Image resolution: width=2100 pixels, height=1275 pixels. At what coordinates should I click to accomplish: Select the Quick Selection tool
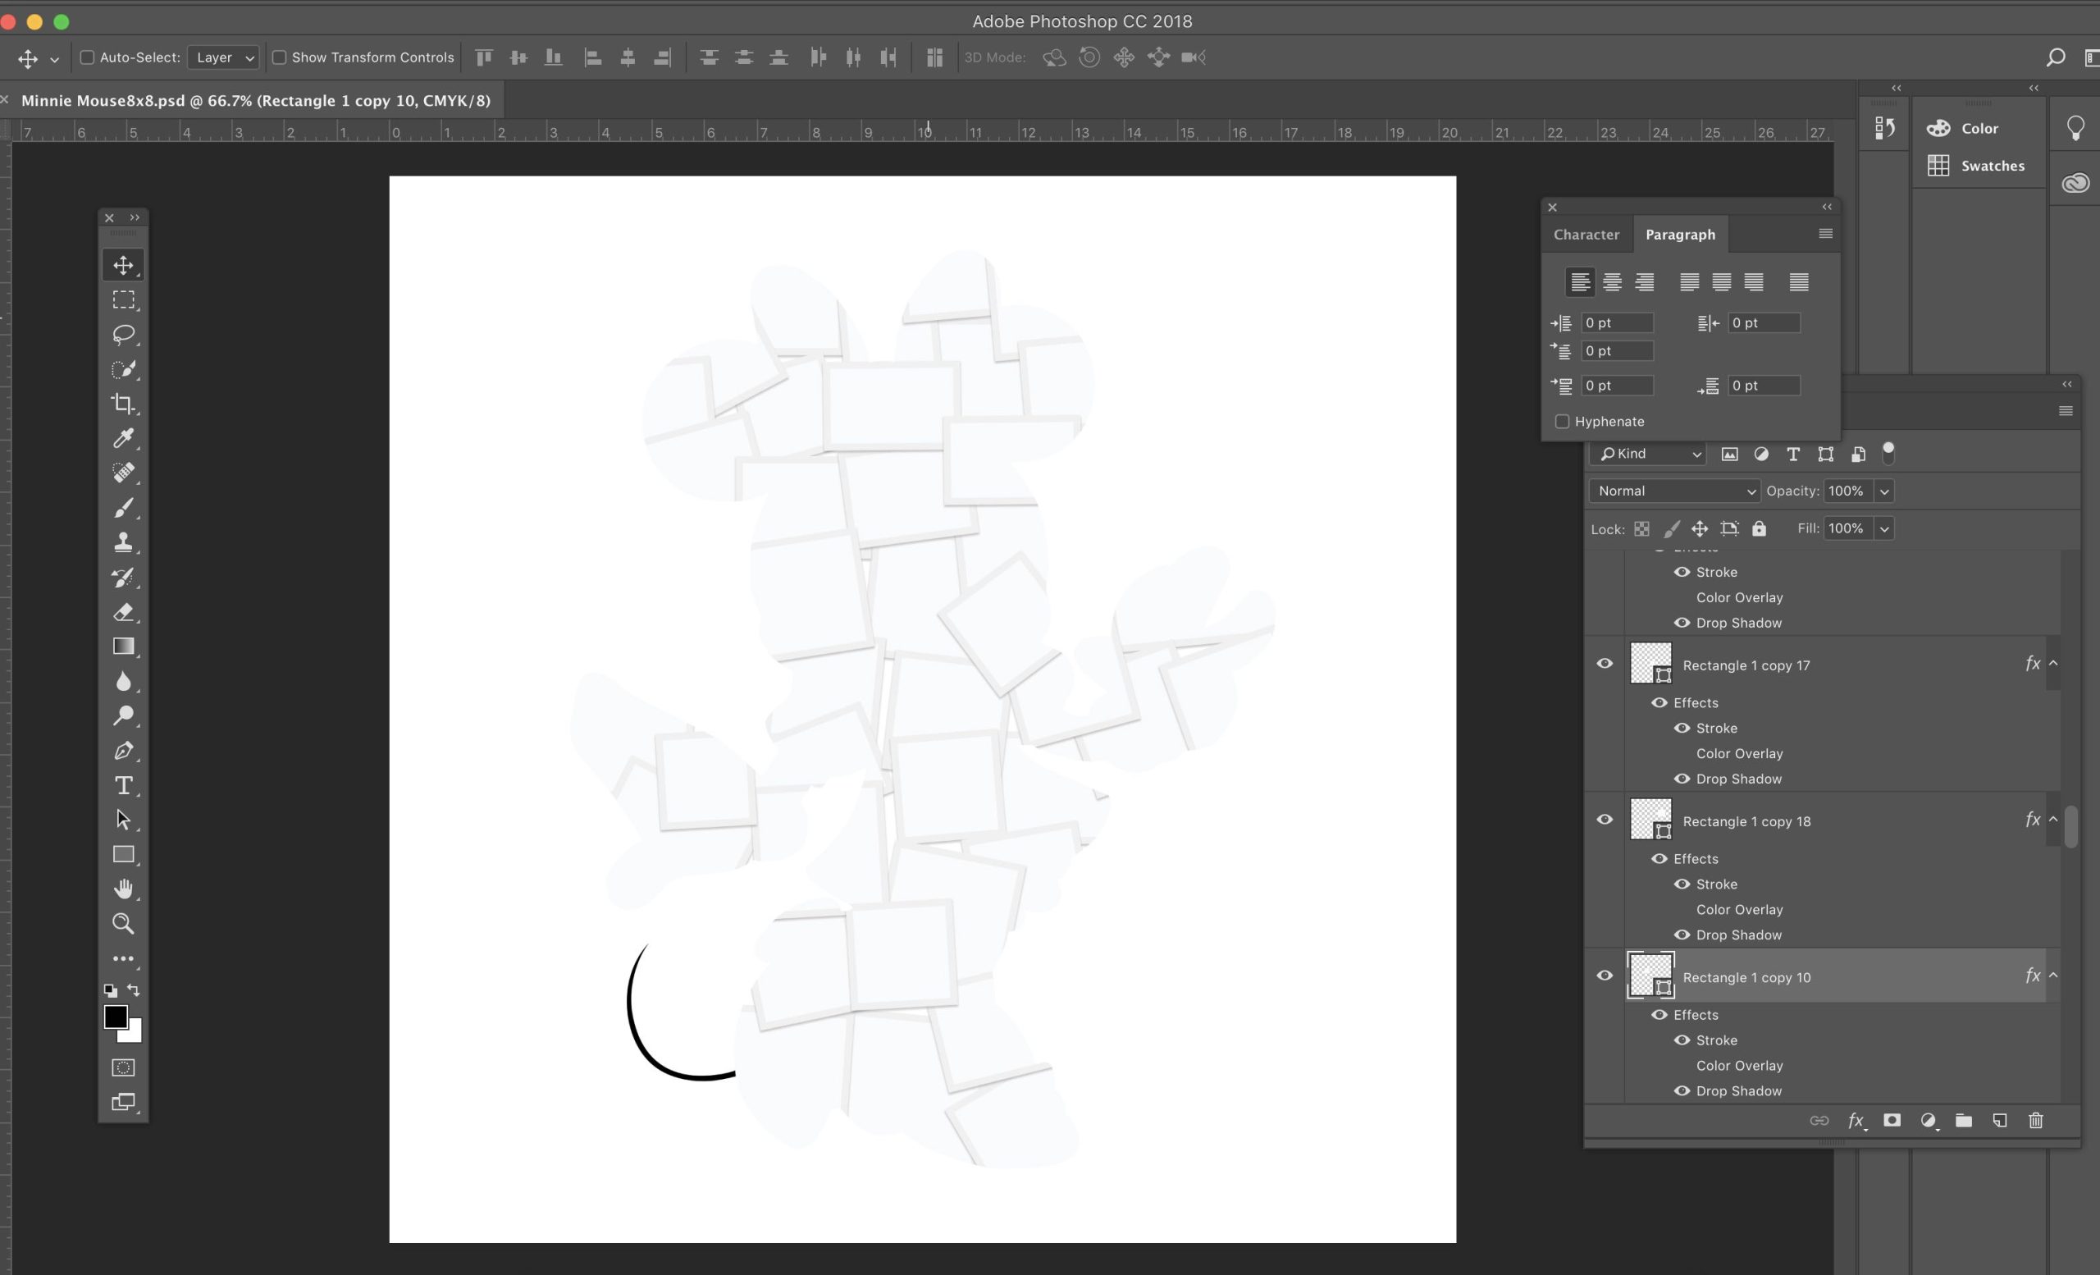coord(124,369)
